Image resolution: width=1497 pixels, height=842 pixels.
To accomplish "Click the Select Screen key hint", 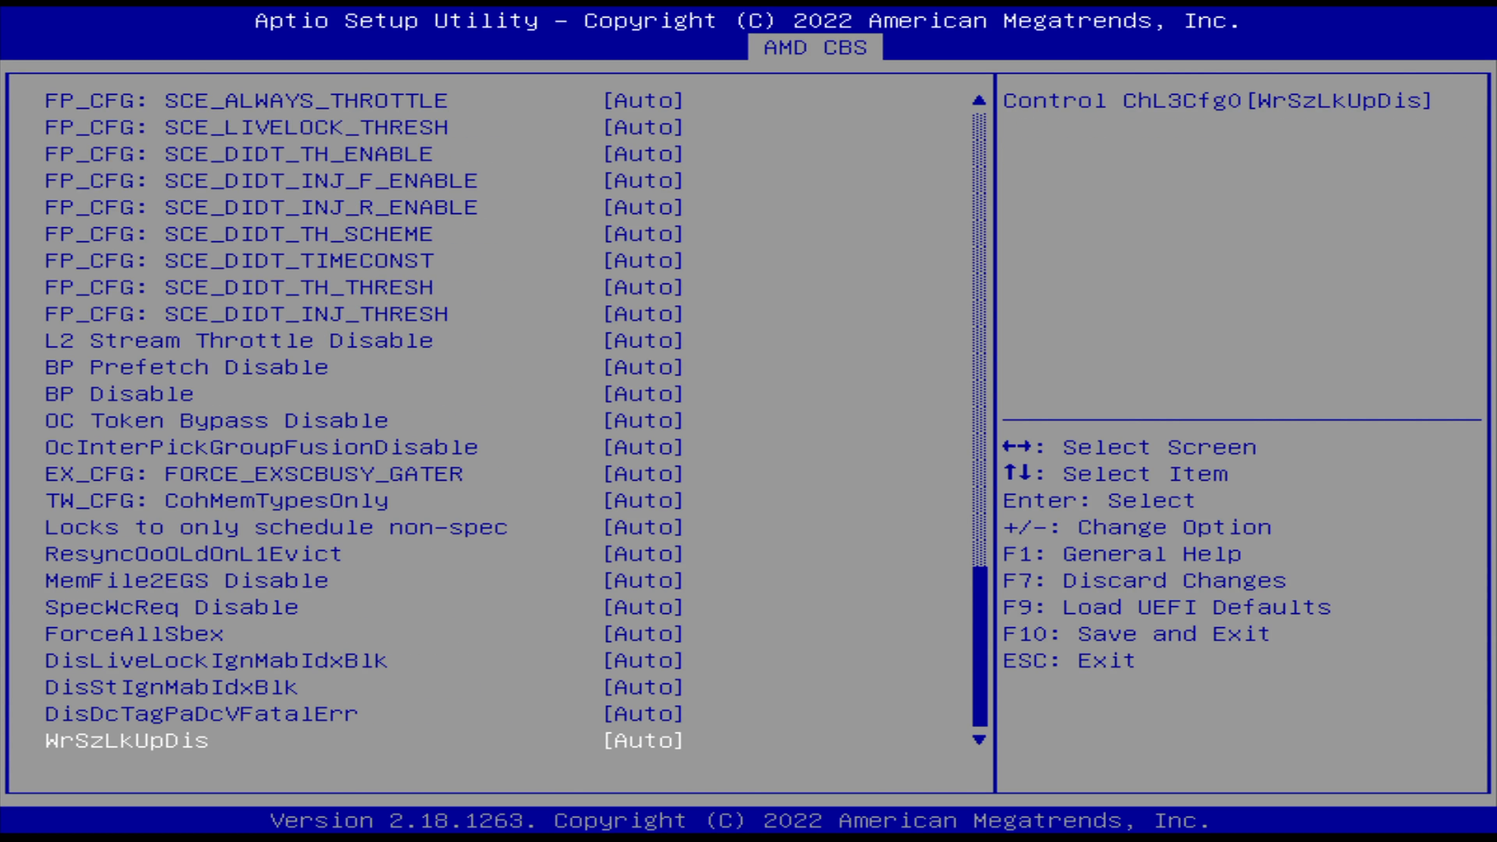I will 1130,447.
